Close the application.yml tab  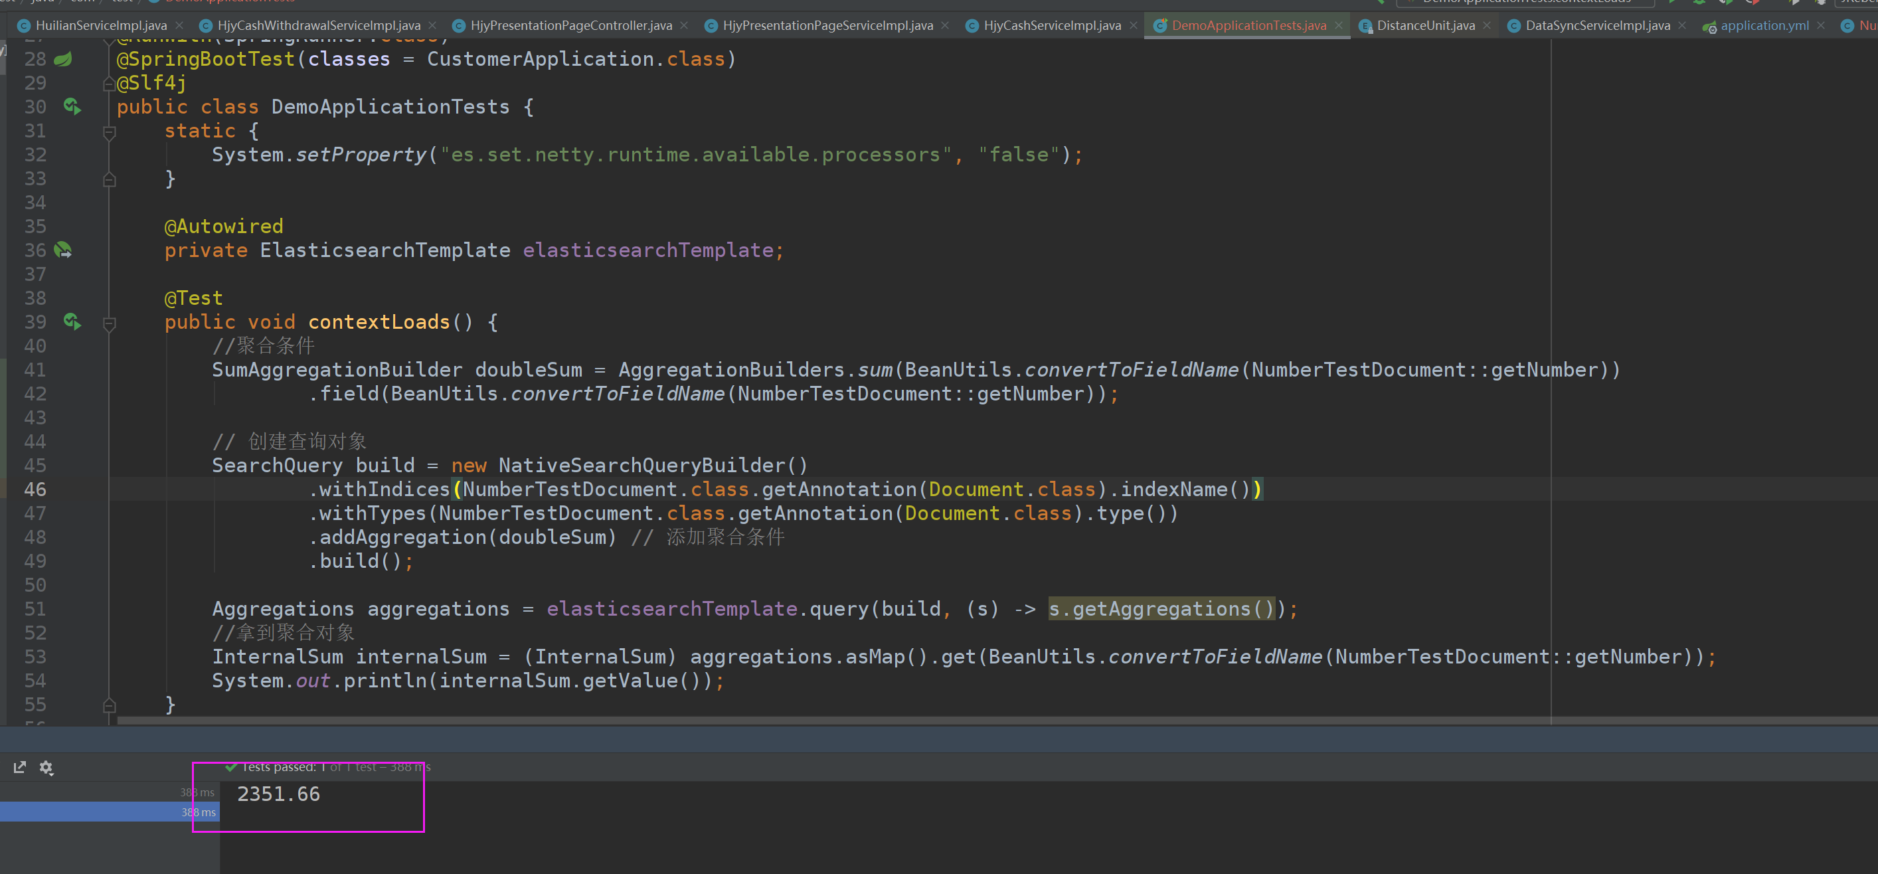tap(1820, 25)
